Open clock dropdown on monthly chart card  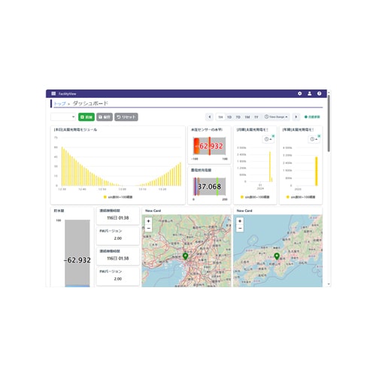pyautogui.click(x=268, y=139)
